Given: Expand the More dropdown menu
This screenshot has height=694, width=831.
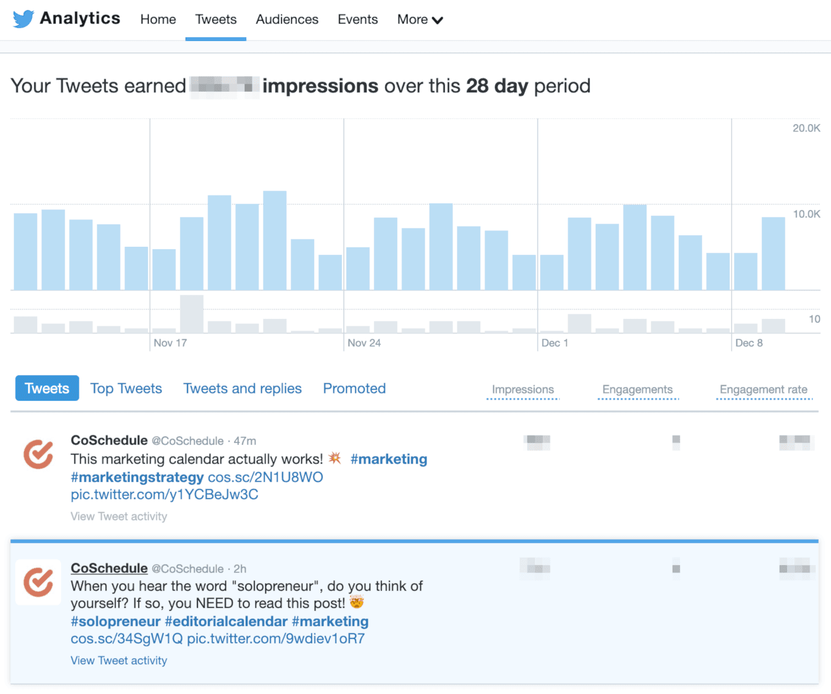Looking at the screenshot, I should tap(420, 20).
